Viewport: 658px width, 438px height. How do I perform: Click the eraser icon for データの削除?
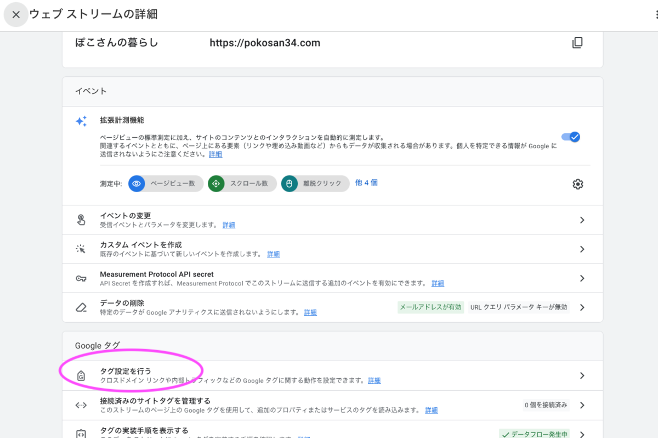pos(81,307)
